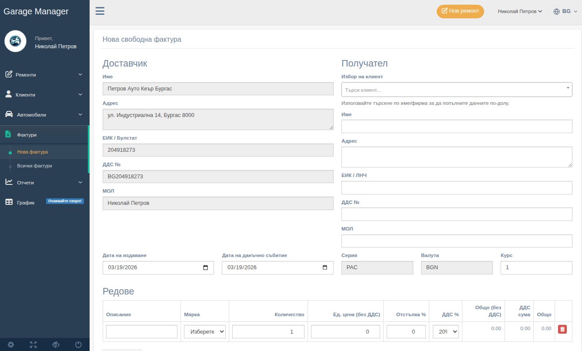Click the Нов ремонт button
Image resolution: width=582 pixels, height=351 pixels.
tap(460, 11)
